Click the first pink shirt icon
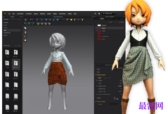Image resolution: width=168 pixels, height=114 pixels. pos(46,24)
